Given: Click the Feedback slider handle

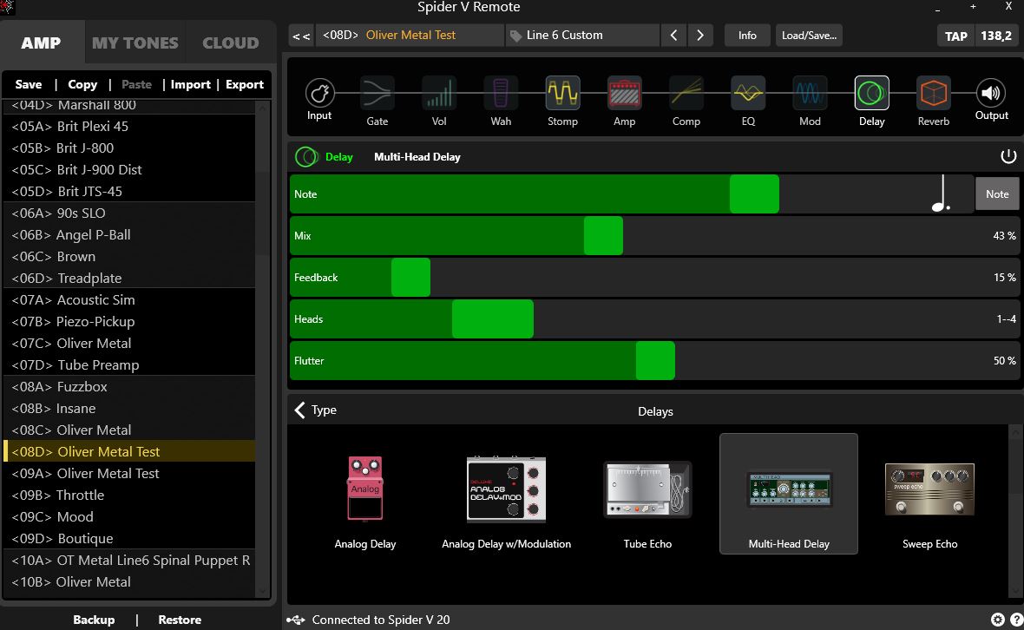Looking at the screenshot, I should pyautogui.click(x=410, y=278).
